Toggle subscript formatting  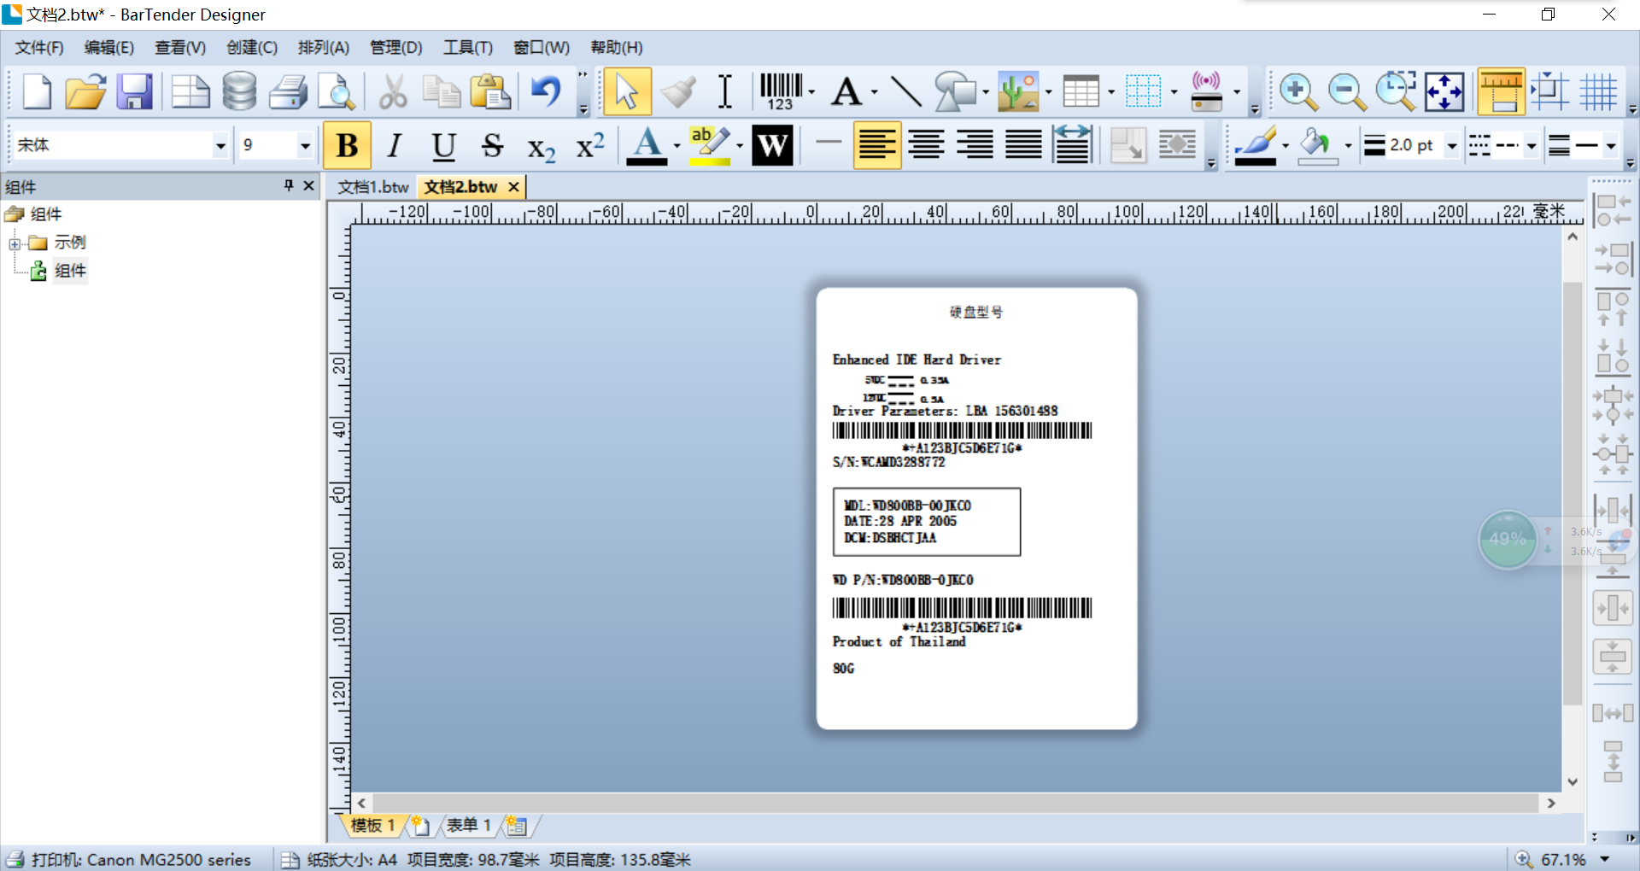pos(541,148)
